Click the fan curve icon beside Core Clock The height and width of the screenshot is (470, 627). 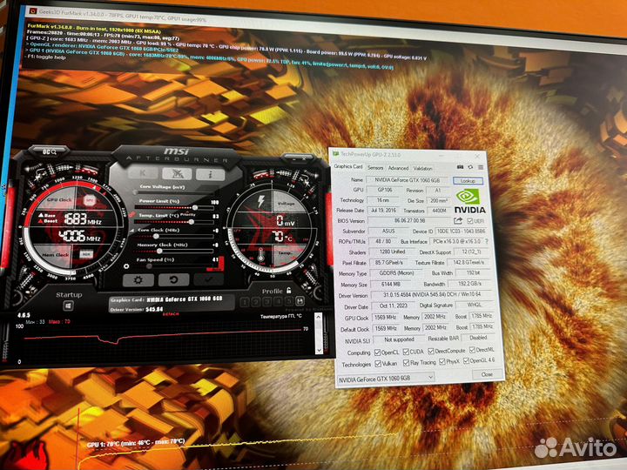point(131,231)
